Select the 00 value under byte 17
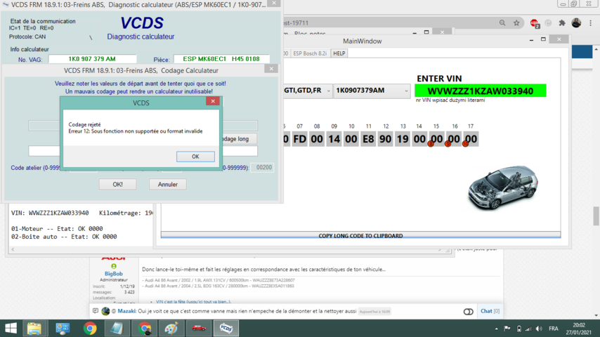This screenshot has height=337, width=600. pyautogui.click(x=471, y=139)
